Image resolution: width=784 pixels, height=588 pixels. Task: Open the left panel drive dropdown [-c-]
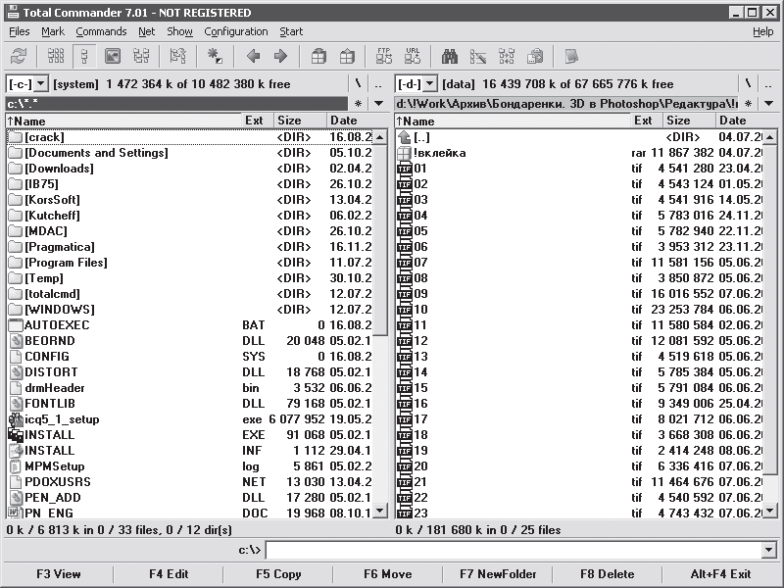[x=26, y=84]
